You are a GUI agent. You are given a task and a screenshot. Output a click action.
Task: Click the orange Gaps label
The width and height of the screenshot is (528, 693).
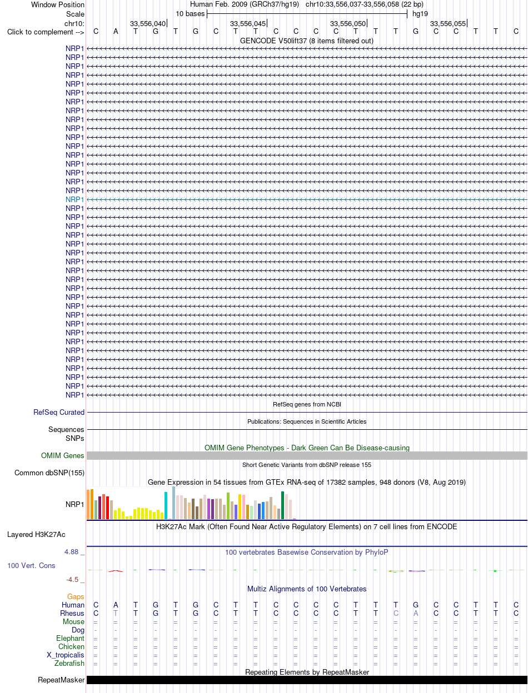click(x=76, y=596)
